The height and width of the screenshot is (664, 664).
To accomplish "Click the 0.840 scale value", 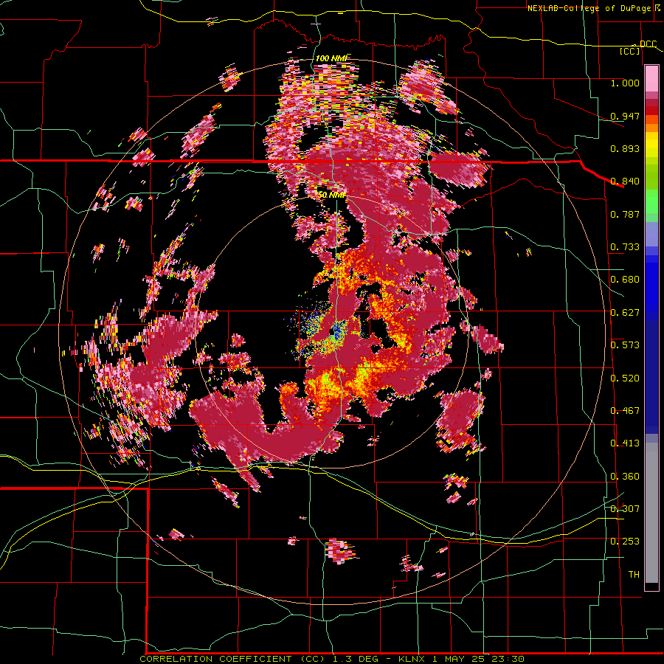I will 625,181.
